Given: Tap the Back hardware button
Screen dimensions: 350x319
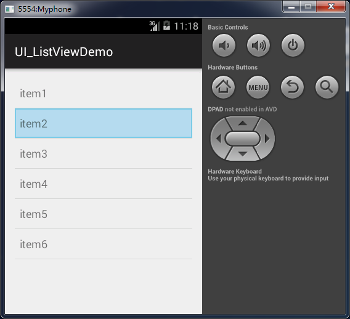Looking at the screenshot, I should coord(292,87).
